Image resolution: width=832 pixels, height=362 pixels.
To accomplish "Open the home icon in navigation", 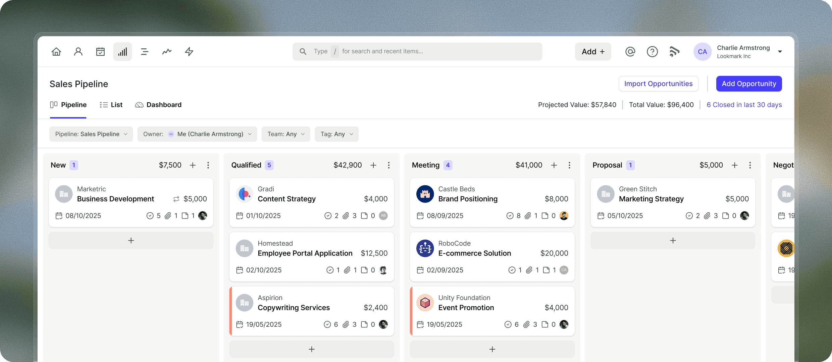I will tap(56, 52).
